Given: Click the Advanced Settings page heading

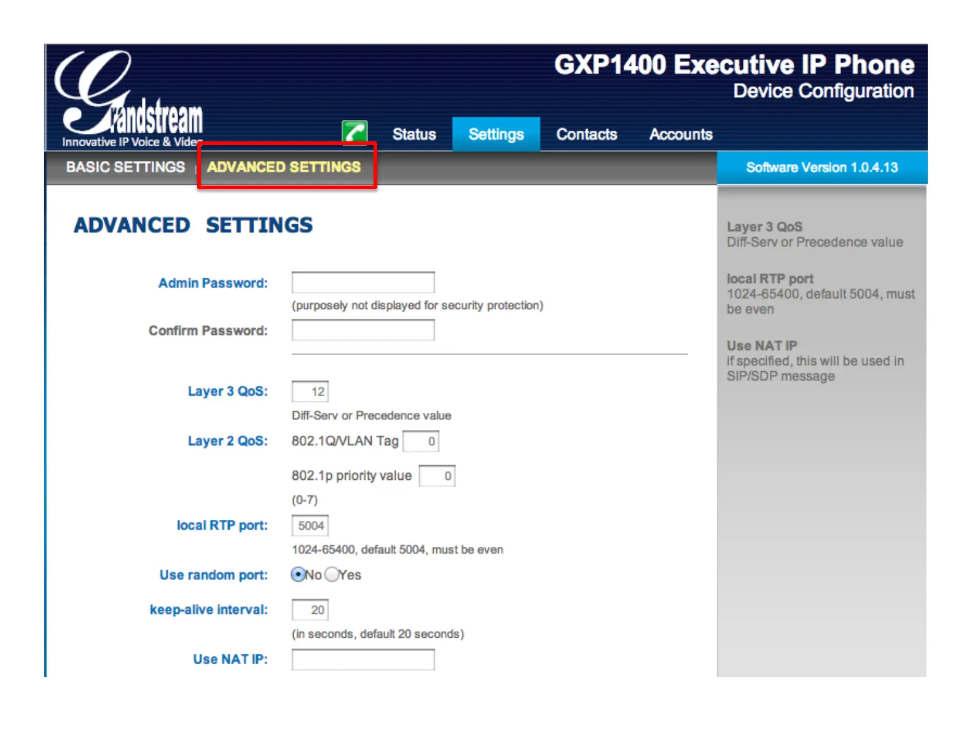Looking at the screenshot, I should pyautogui.click(x=194, y=225).
